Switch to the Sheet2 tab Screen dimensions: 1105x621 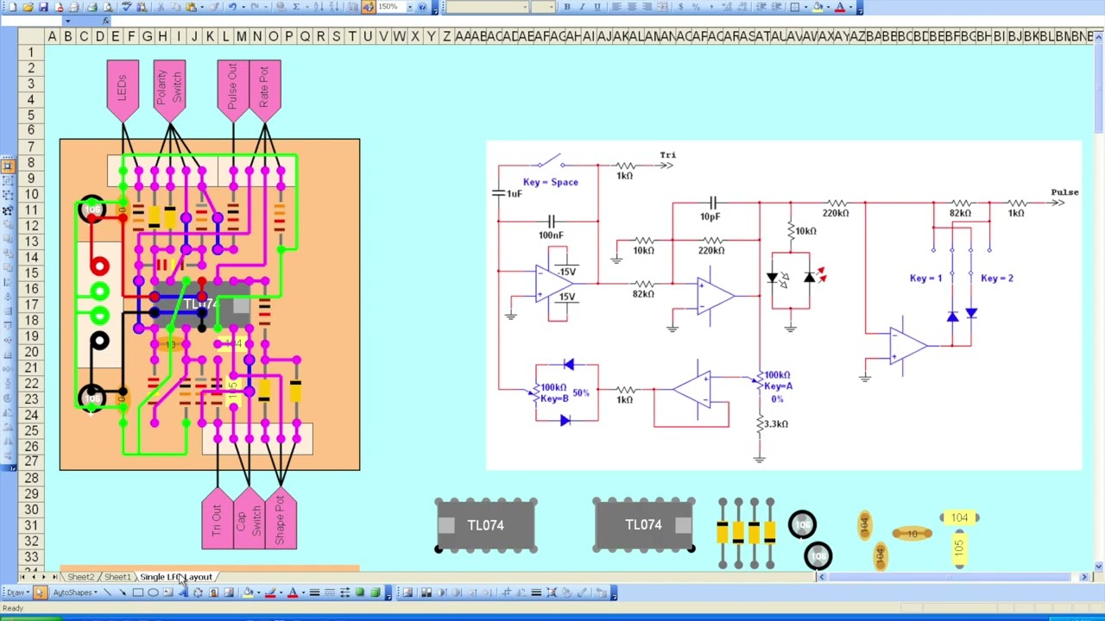click(x=80, y=577)
